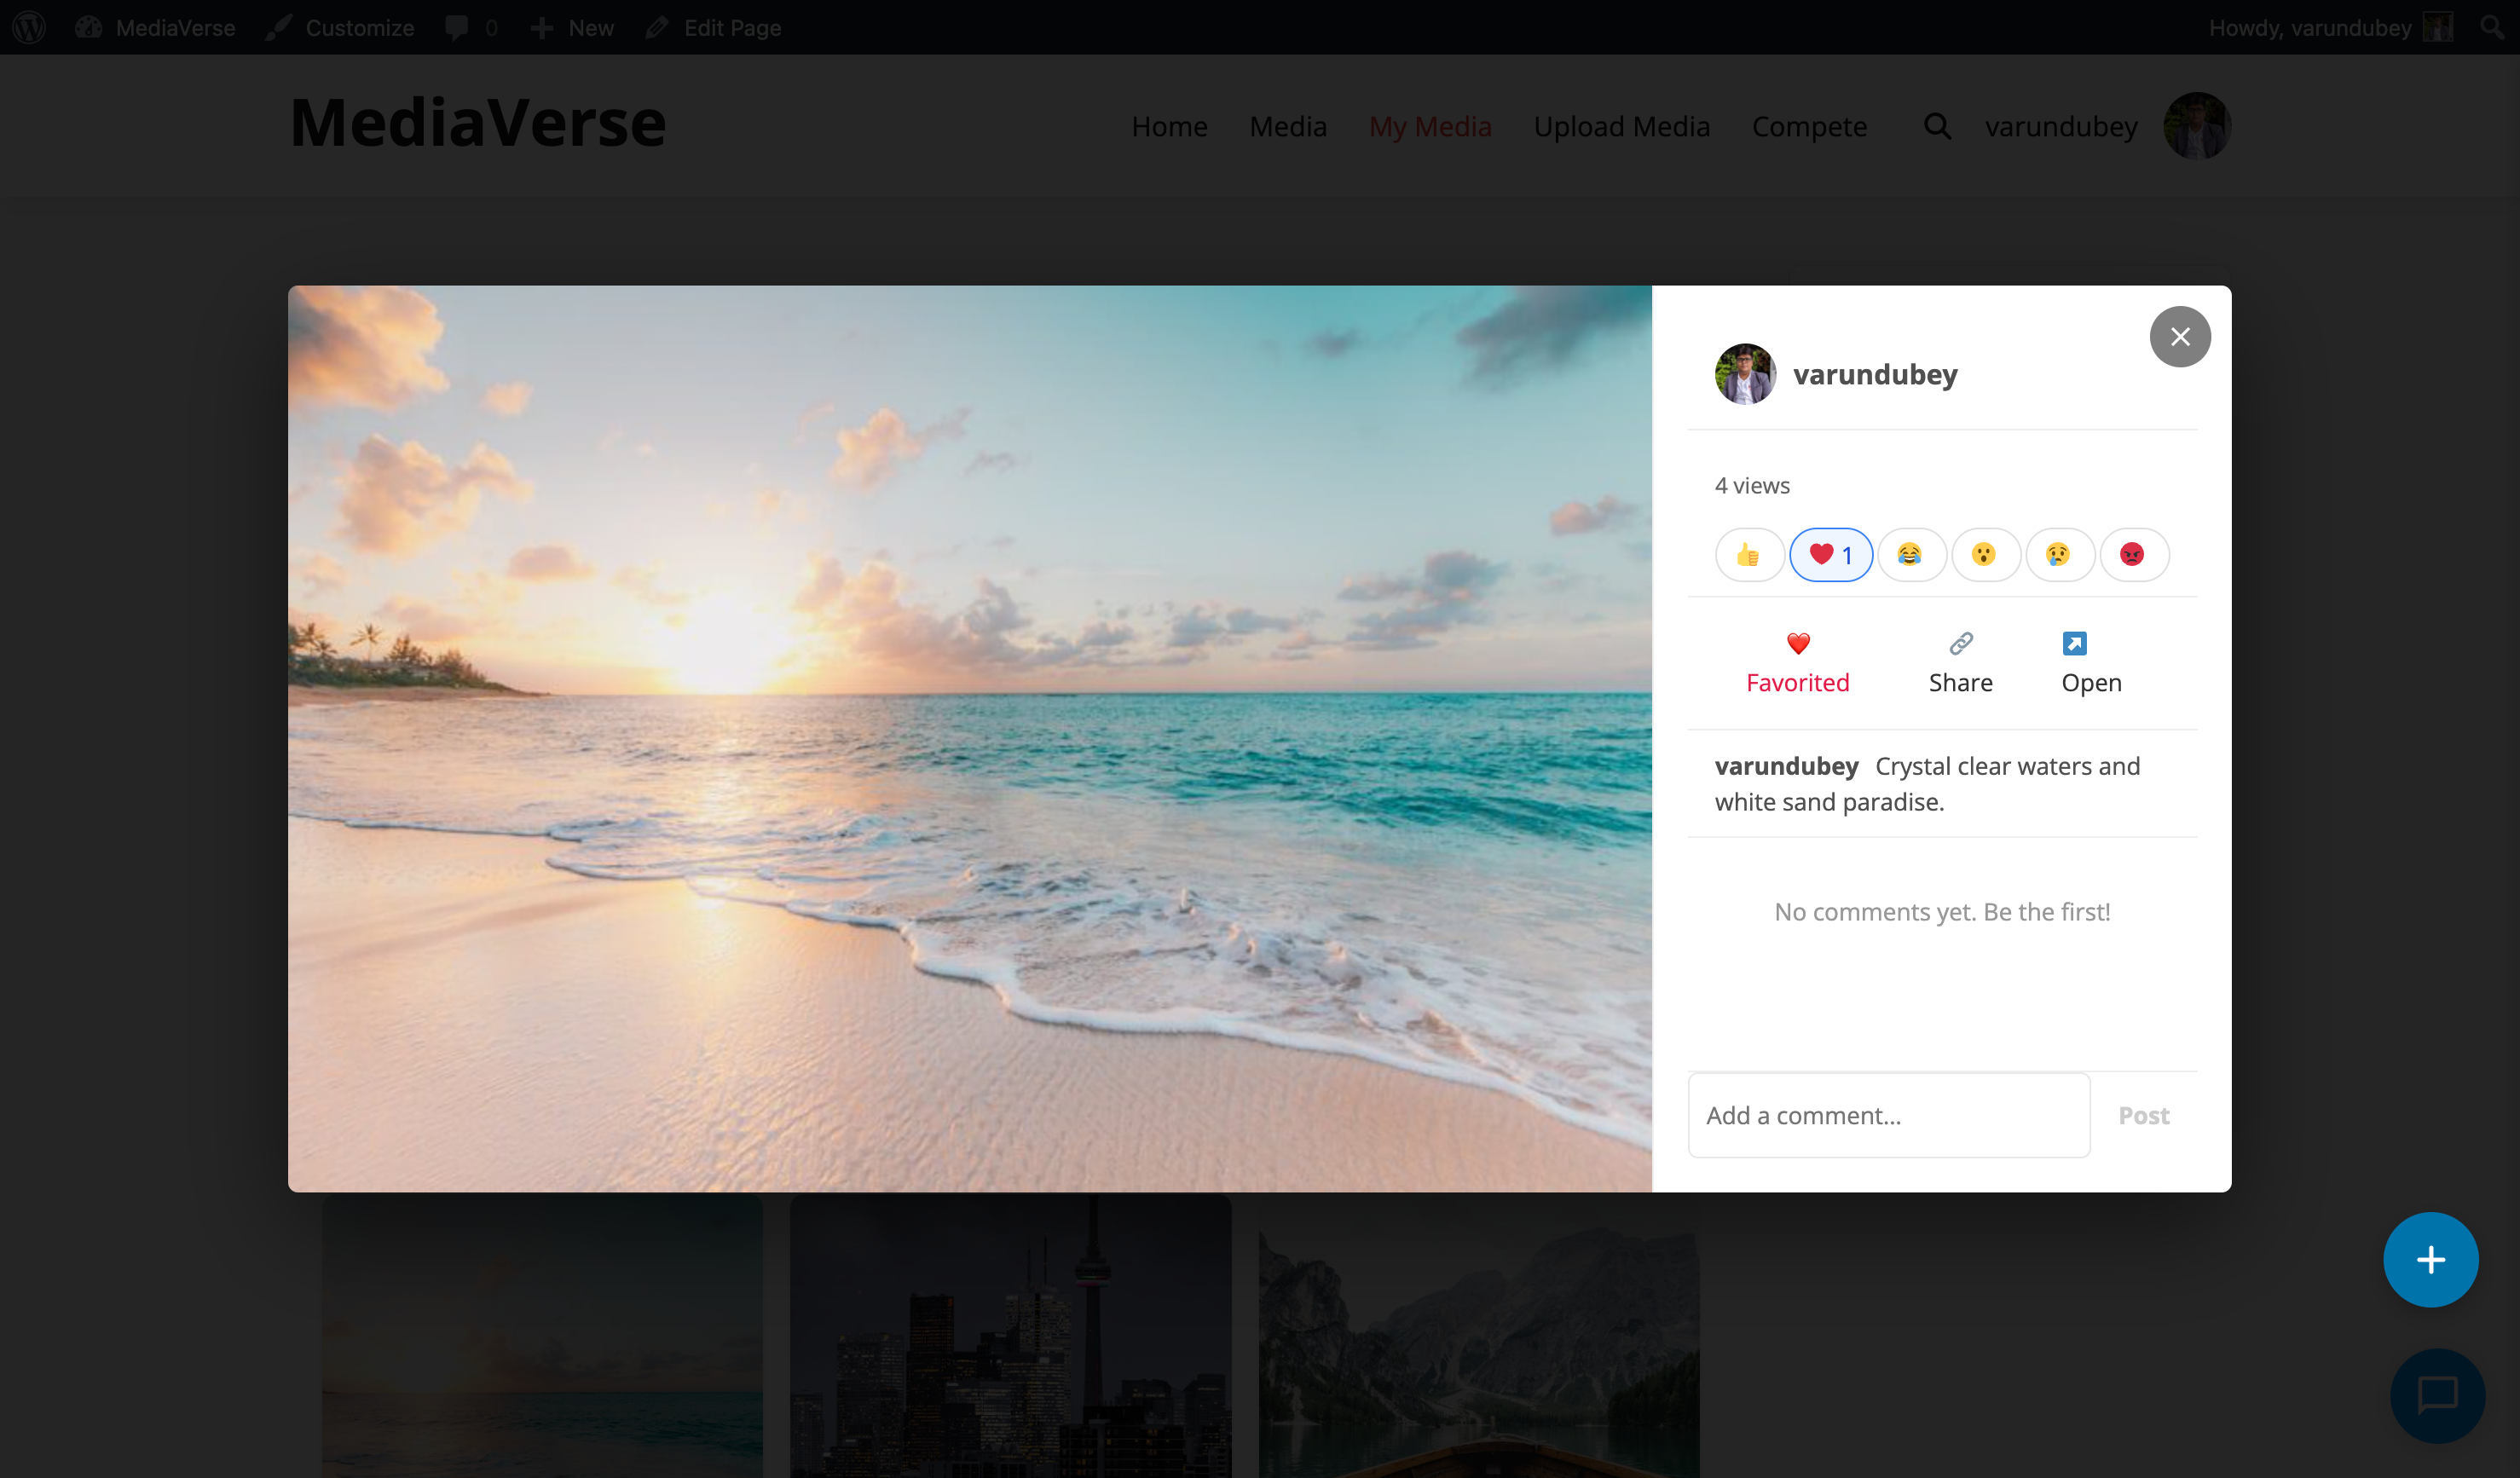
Task: Click the WordPress logo in the admin bar
Action: 27,27
